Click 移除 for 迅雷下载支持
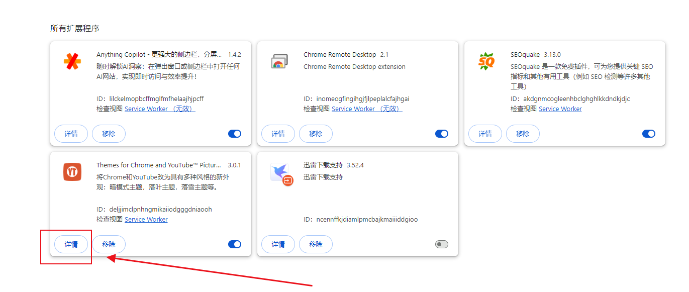The width and height of the screenshot is (689, 292). [x=316, y=244]
